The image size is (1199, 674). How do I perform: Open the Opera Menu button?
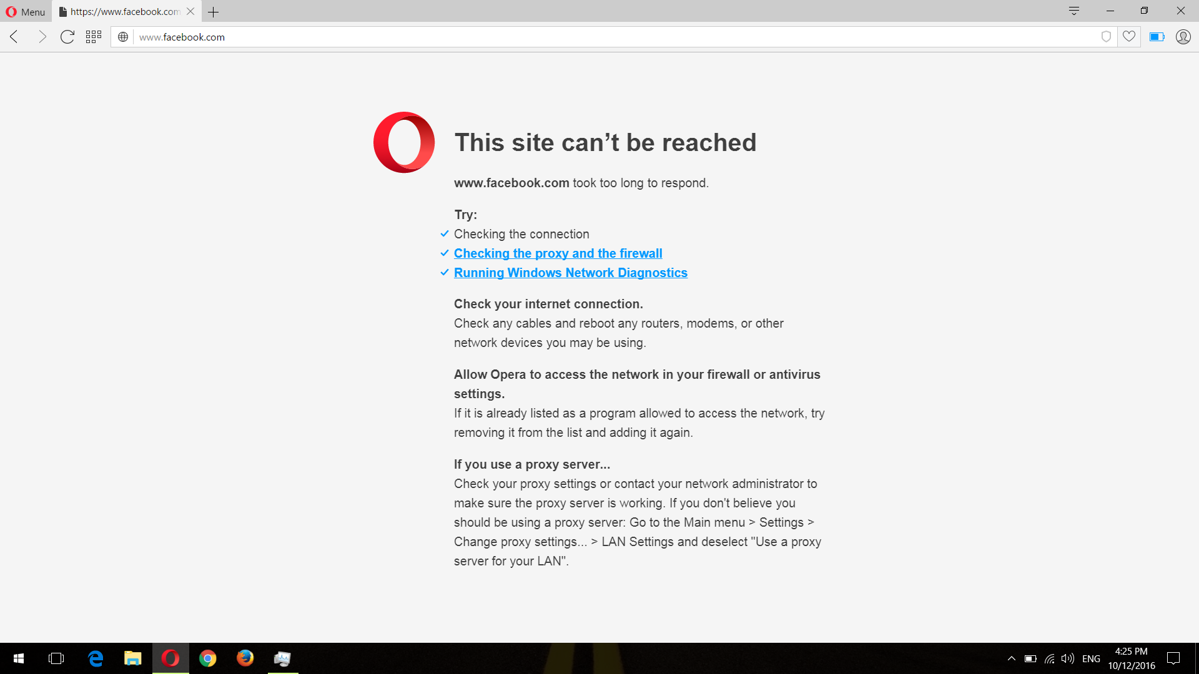[x=26, y=12]
